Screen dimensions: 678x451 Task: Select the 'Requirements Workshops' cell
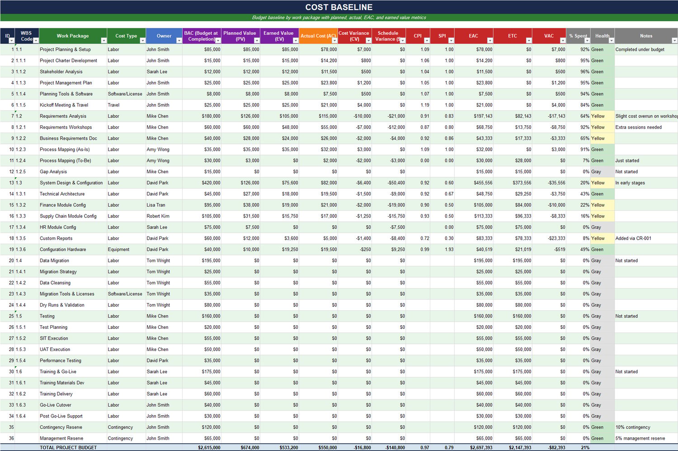73,127
